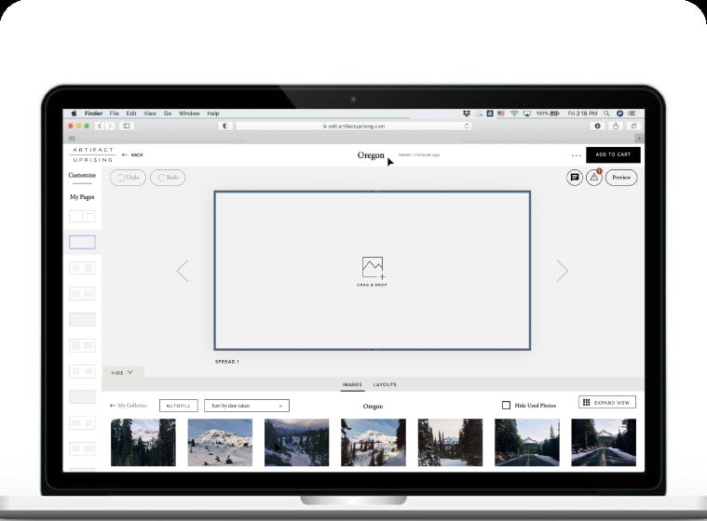Click the Wi-Fi menu bar icon
The height and width of the screenshot is (521, 707).
514,114
